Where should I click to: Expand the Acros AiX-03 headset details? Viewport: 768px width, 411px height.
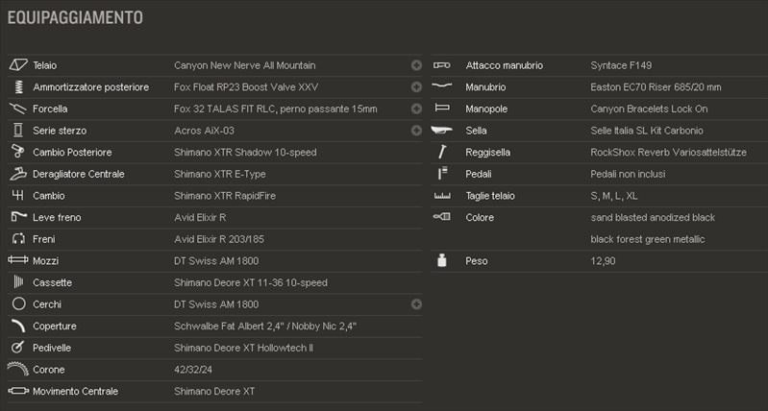[416, 131]
